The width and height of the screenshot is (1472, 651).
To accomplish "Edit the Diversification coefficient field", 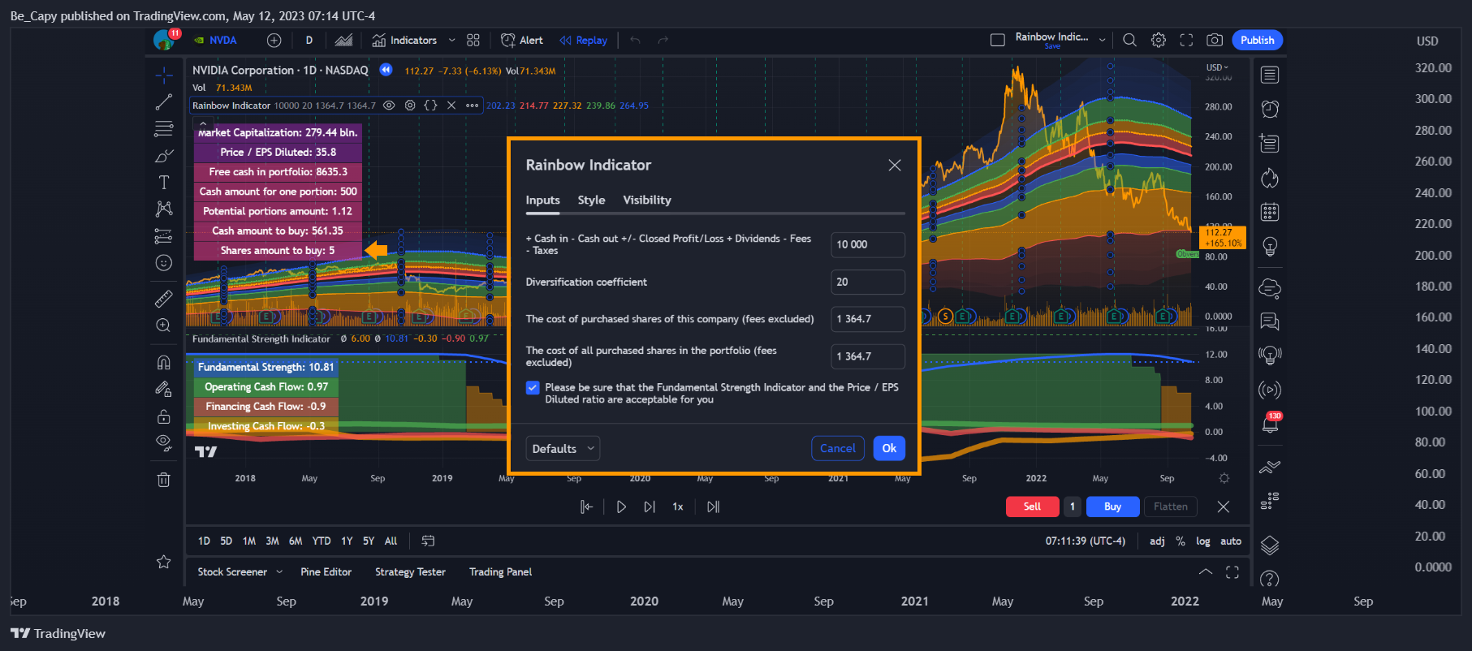I will click(x=868, y=282).
